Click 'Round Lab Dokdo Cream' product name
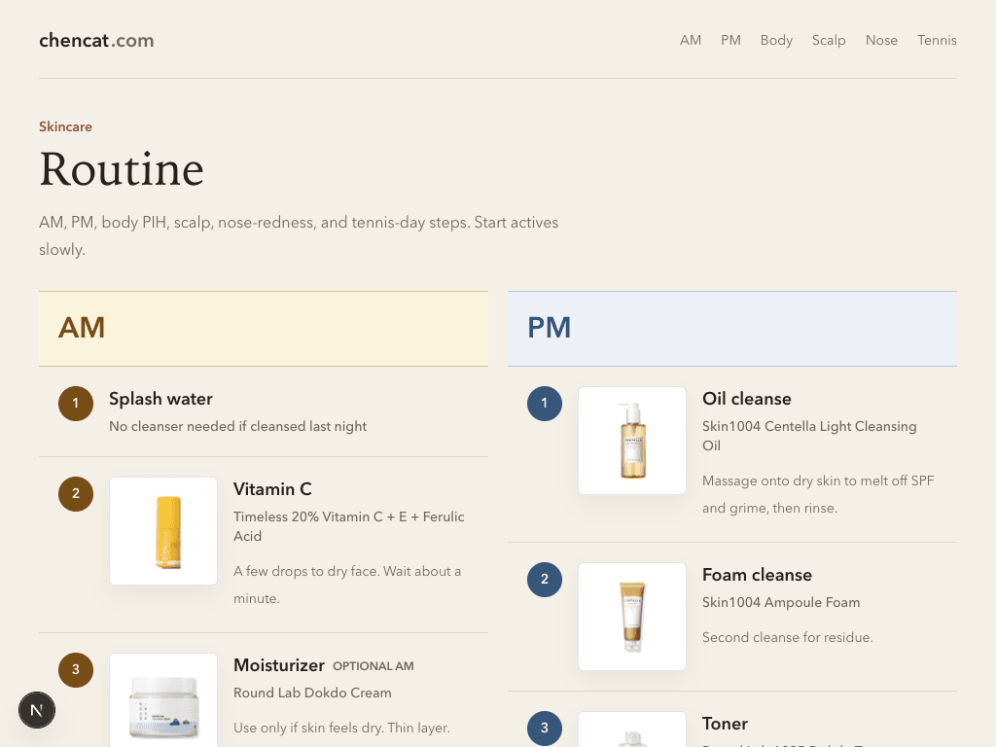This screenshot has height=747, width=996. click(312, 693)
